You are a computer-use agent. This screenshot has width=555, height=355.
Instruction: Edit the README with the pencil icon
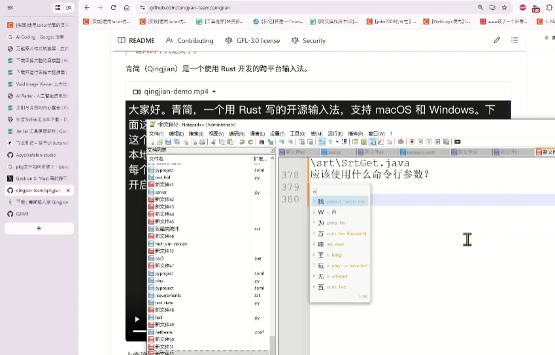[497, 40]
